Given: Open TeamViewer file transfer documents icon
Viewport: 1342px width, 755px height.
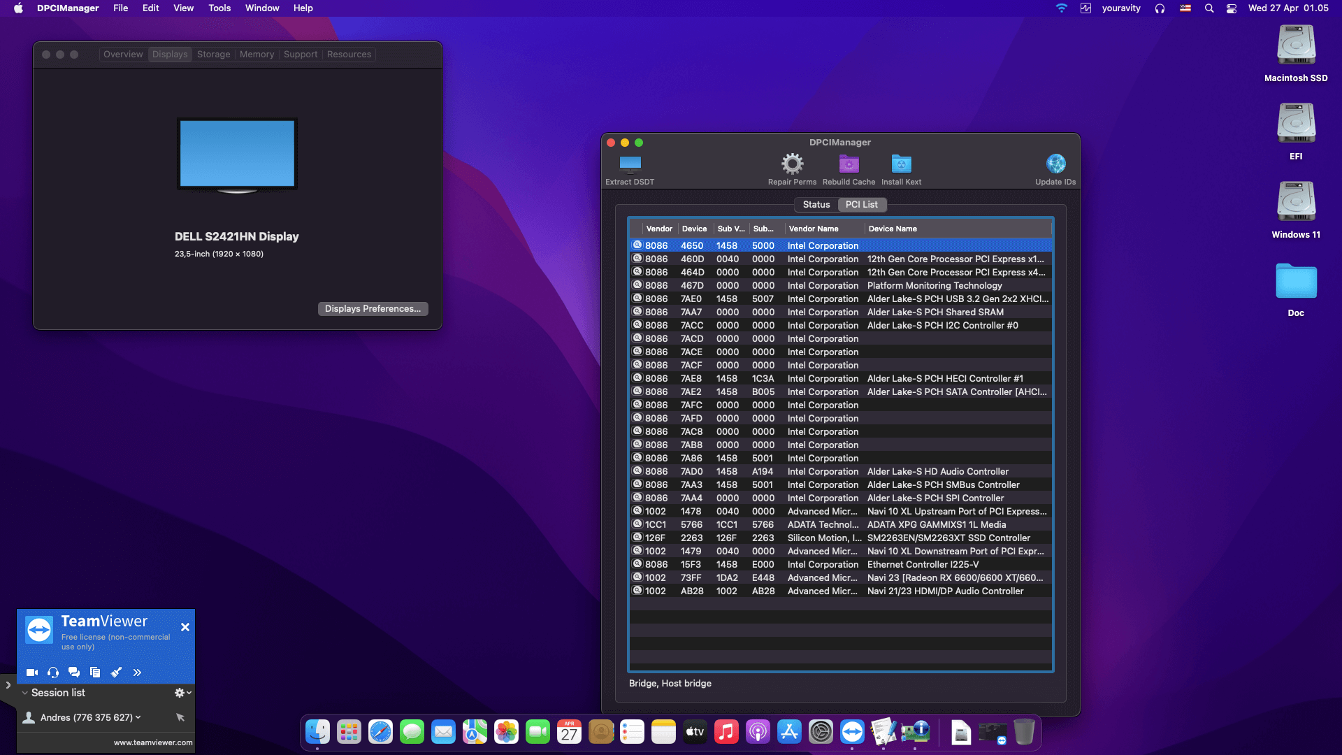Looking at the screenshot, I should tap(95, 673).
